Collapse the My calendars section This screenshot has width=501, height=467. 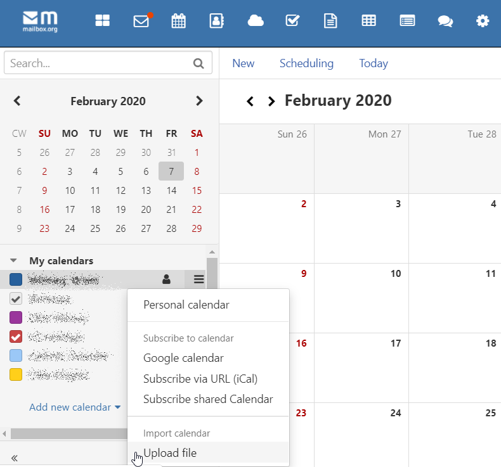coord(14,260)
